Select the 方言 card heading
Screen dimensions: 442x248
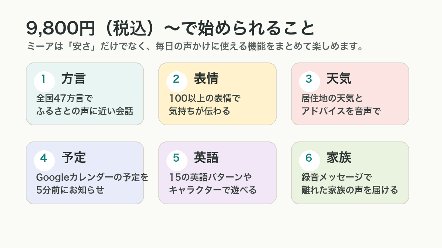click(x=74, y=79)
